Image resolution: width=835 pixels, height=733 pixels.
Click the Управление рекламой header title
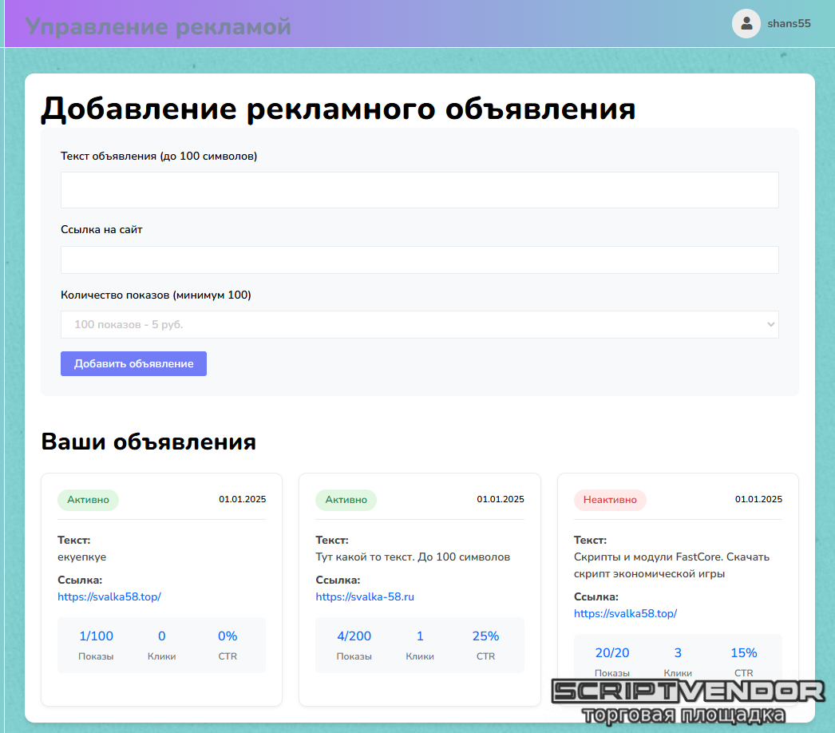pos(158,26)
